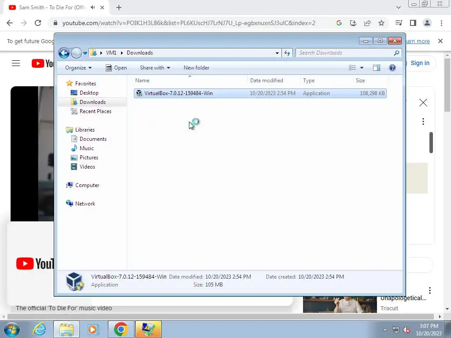The width and height of the screenshot is (451, 338).
Task: Open Recent Places in navigation pane
Action: (95, 111)
